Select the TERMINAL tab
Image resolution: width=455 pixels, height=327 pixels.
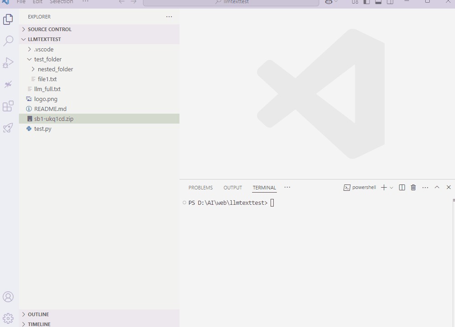pos(264,188)
